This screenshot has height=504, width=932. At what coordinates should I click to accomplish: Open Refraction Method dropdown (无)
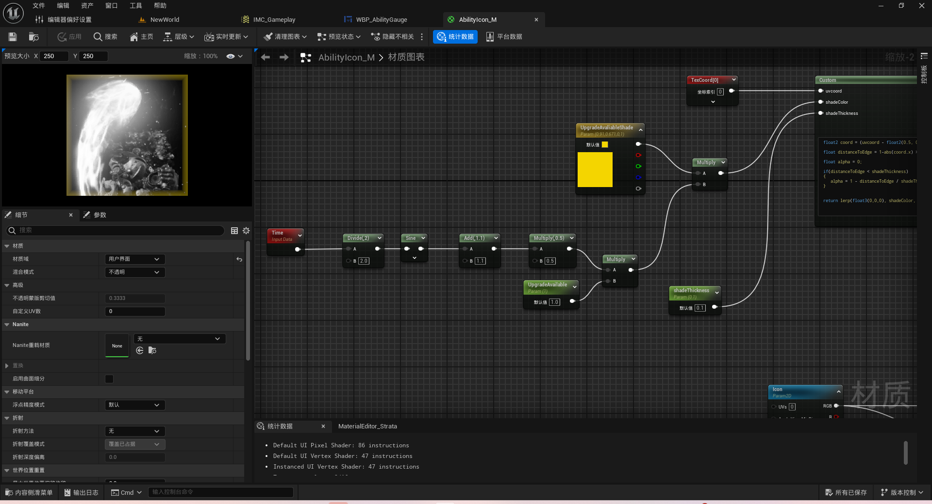coord(135,431)
